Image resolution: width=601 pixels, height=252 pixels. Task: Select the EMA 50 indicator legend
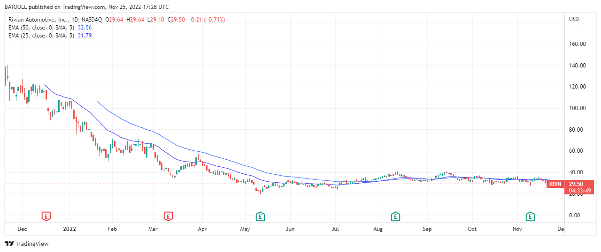[x=39, y=27]
